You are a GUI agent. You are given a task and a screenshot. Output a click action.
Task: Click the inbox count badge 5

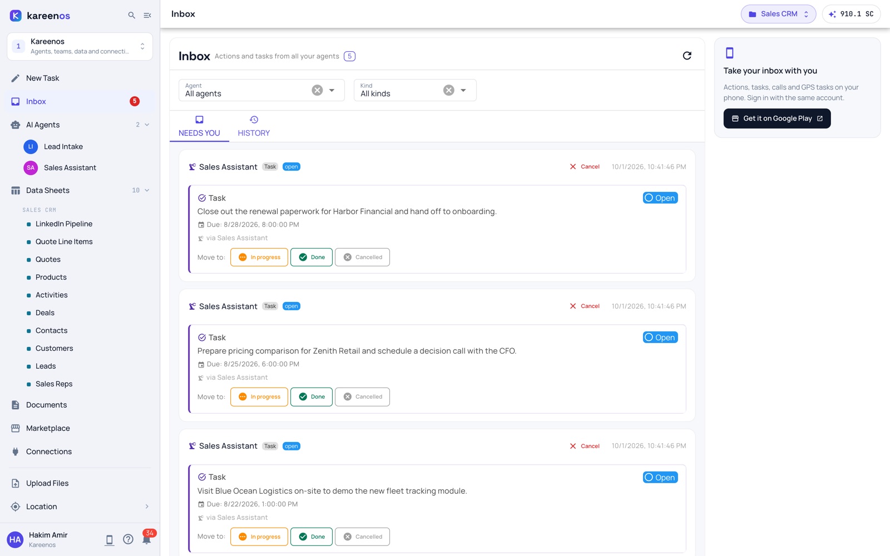[349, 56]
